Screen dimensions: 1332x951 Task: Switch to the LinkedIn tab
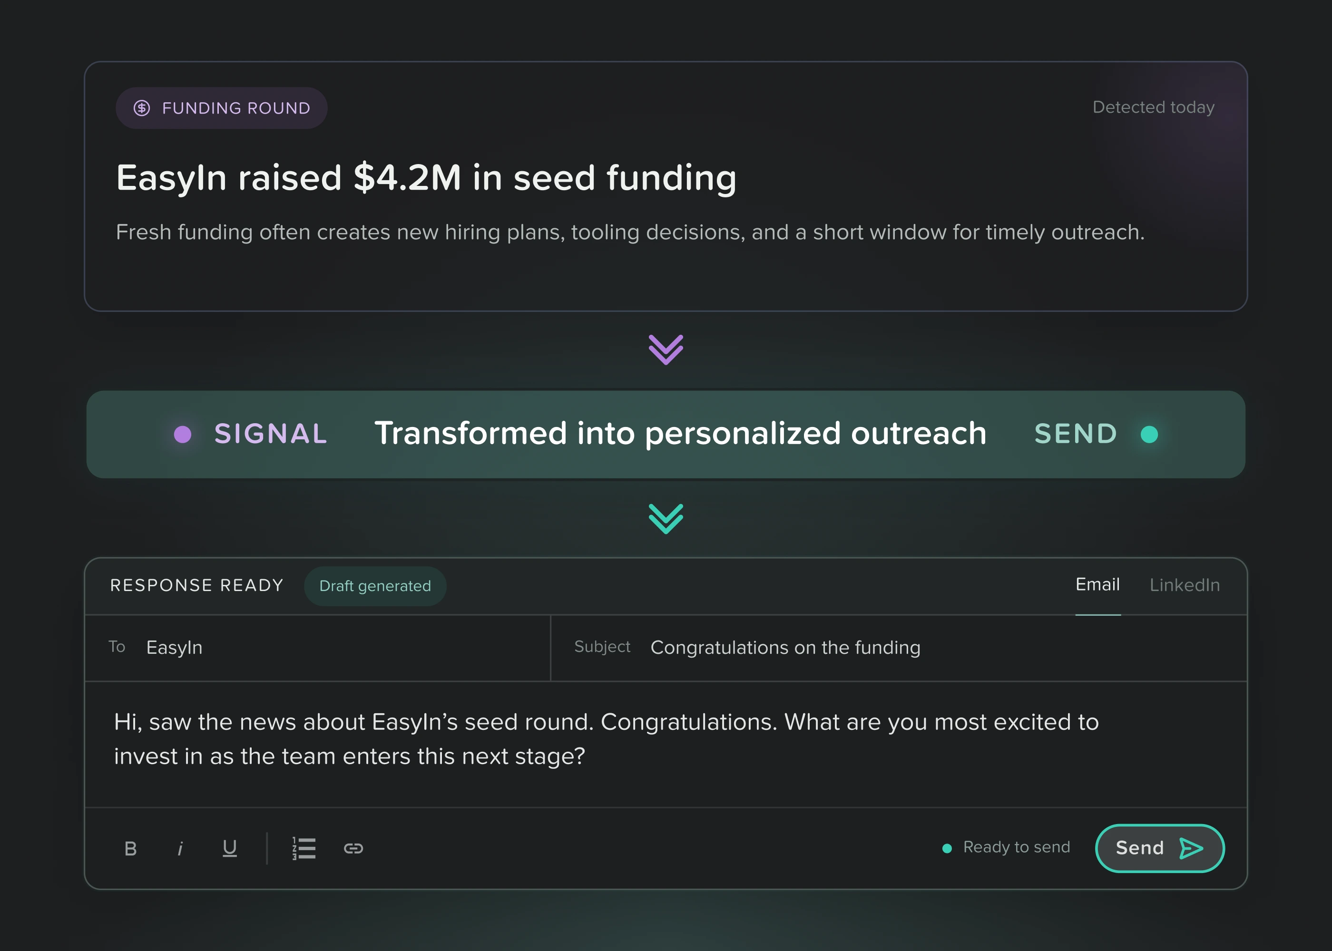coord(1185,585)
